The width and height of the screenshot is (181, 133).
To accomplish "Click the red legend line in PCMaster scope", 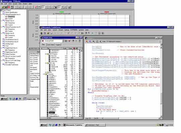I will tap(107, 12).
